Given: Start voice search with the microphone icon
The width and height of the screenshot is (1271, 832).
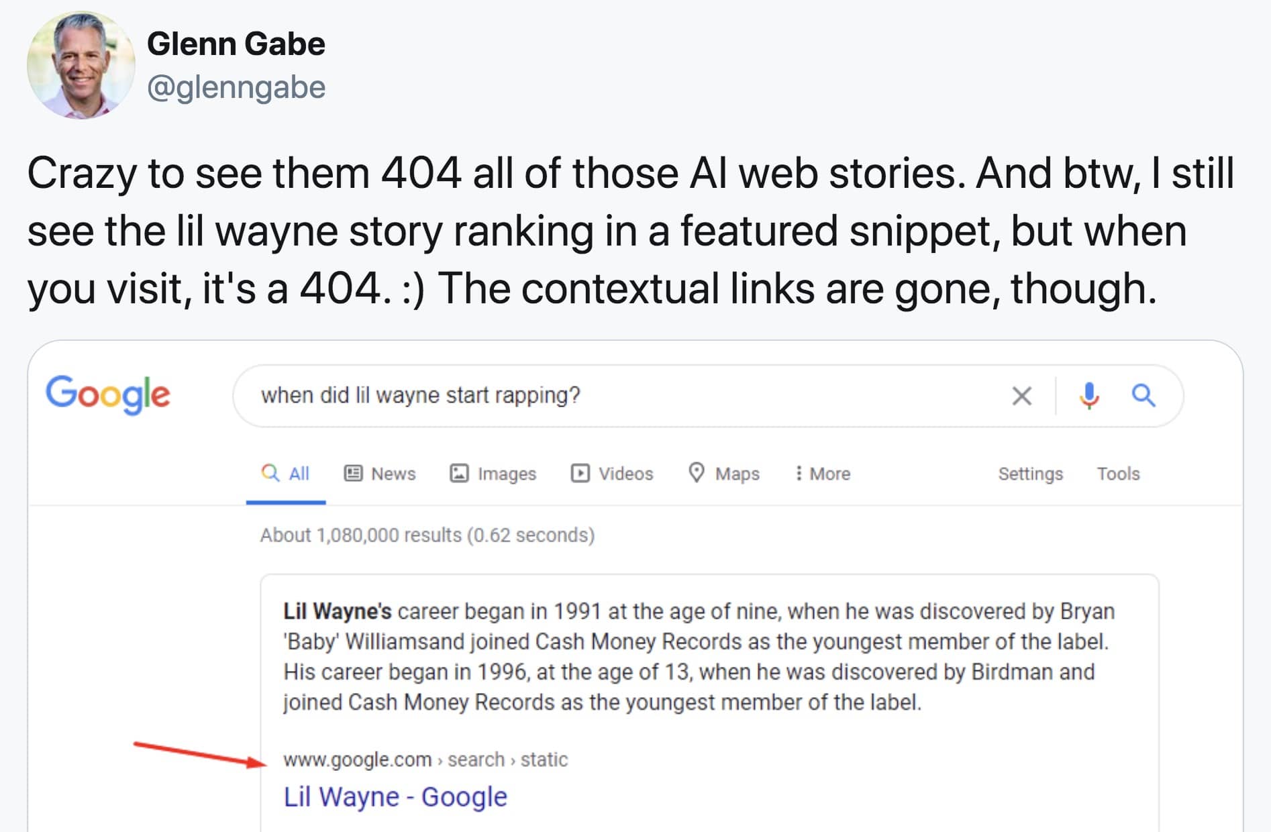Looking at the screenshot, I should pyautogui.click(x=1088, y=396).
